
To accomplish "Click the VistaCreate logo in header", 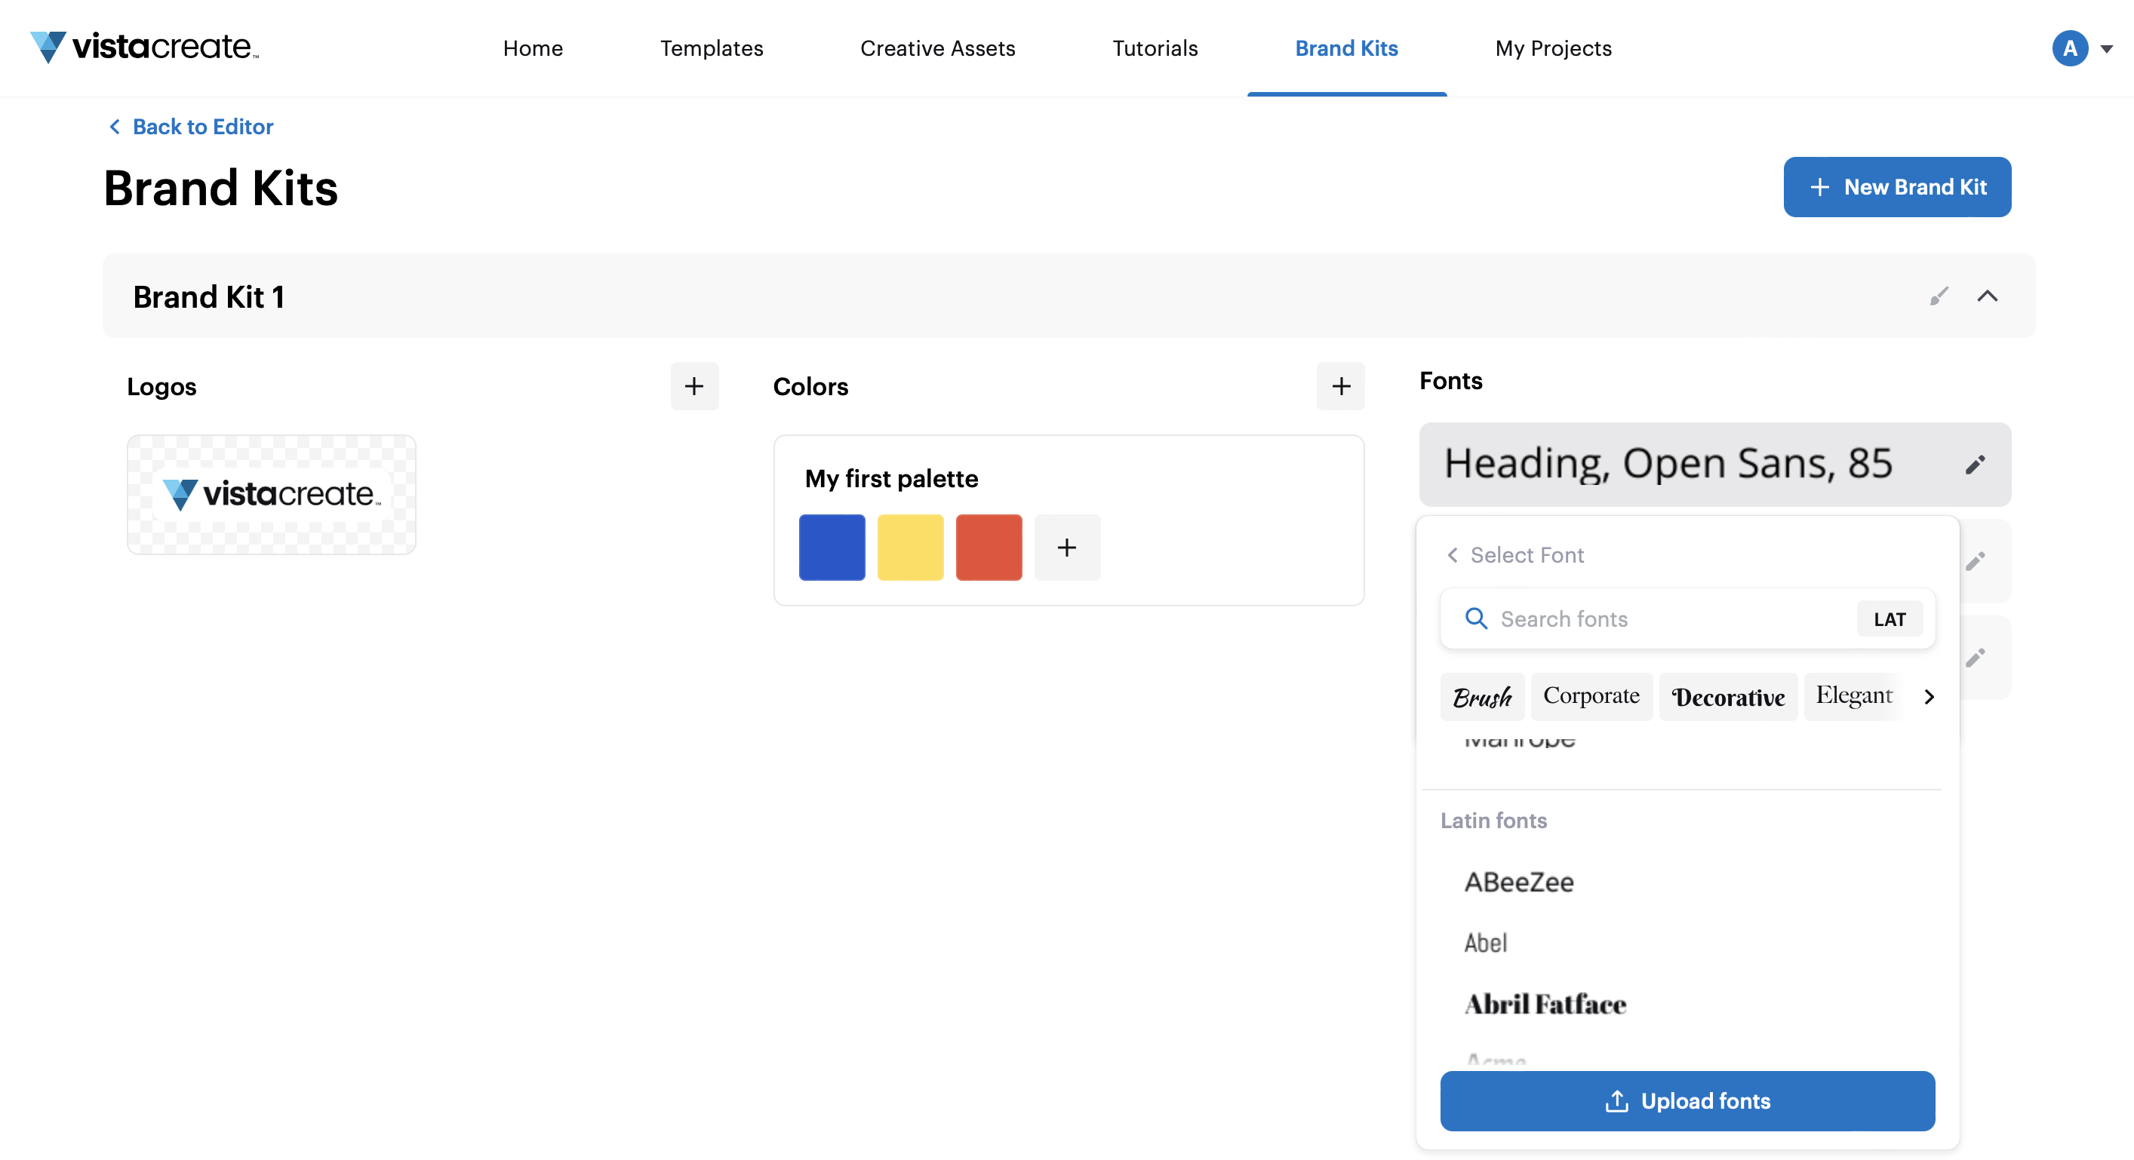I will (x=144, y=48).
